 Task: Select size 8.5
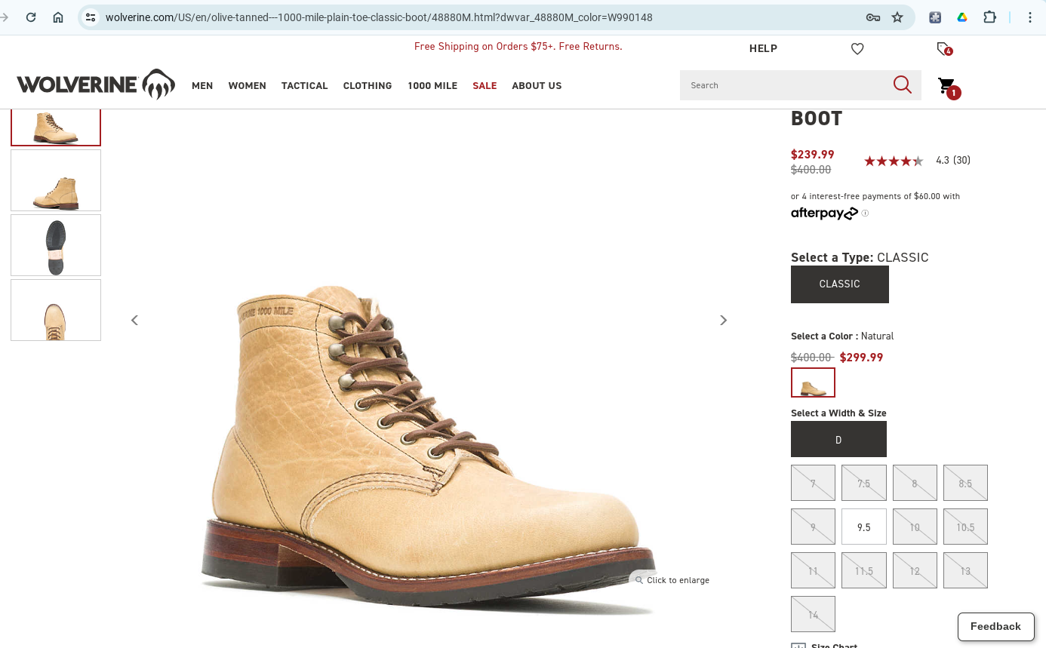point(965,483)
